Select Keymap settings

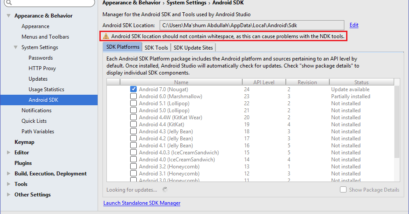[25, 142]
